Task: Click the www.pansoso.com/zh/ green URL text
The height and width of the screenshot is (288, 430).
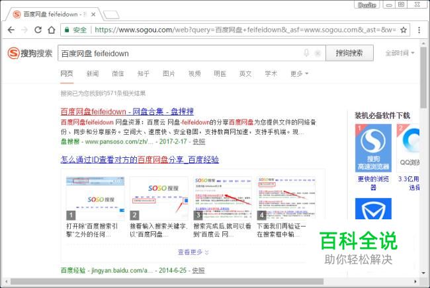Action: tap(119, 142)
